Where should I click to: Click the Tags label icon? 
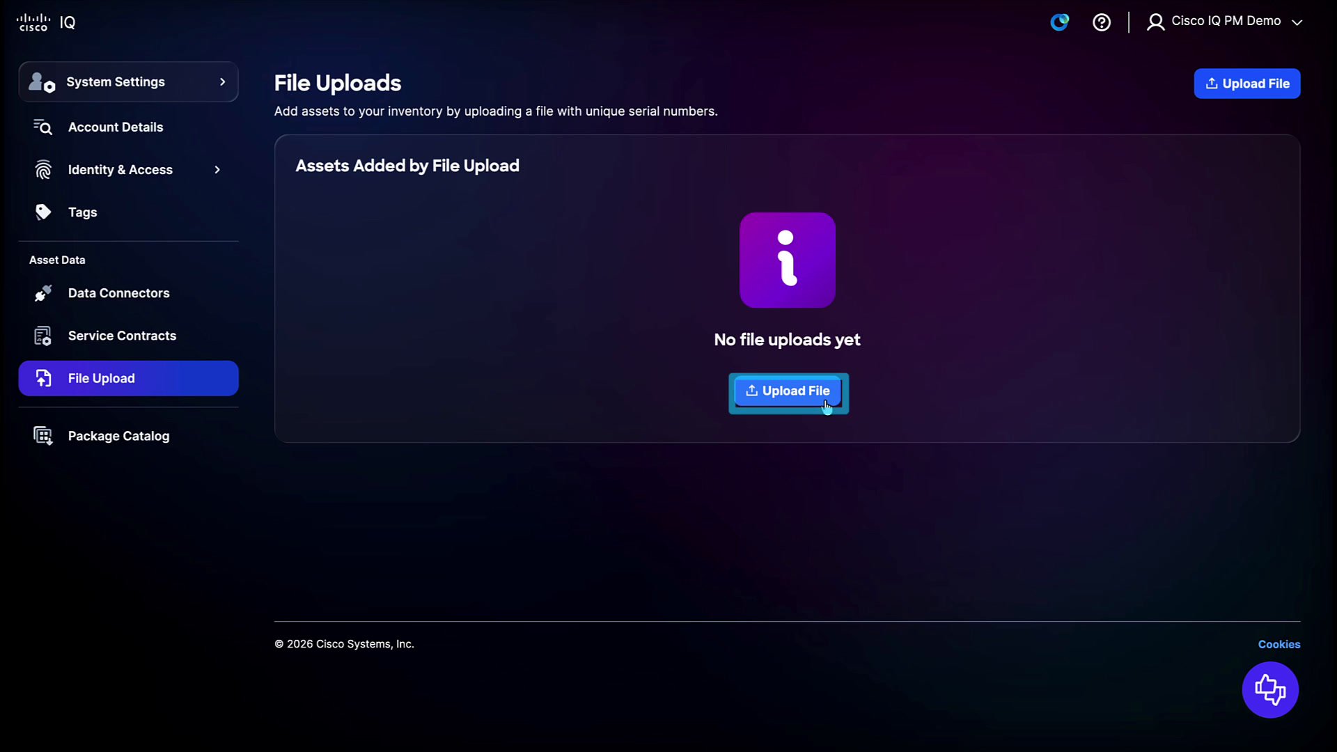point(43,212)
